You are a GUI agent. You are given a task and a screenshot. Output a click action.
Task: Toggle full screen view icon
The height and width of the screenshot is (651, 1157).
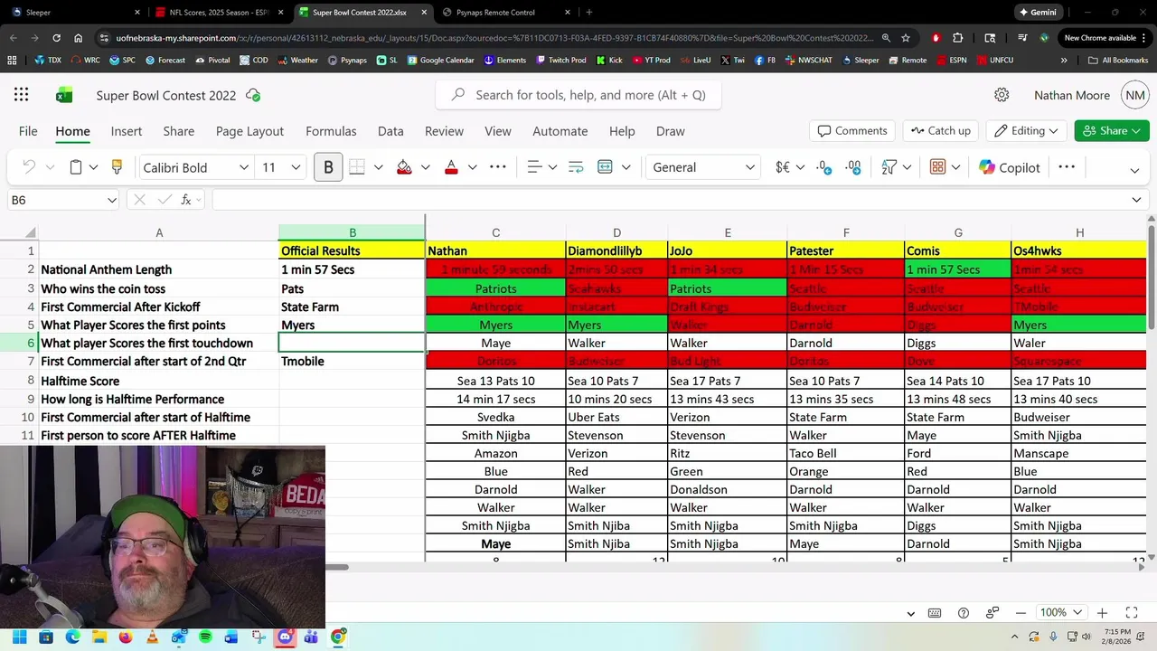[x=1131, y=613]
